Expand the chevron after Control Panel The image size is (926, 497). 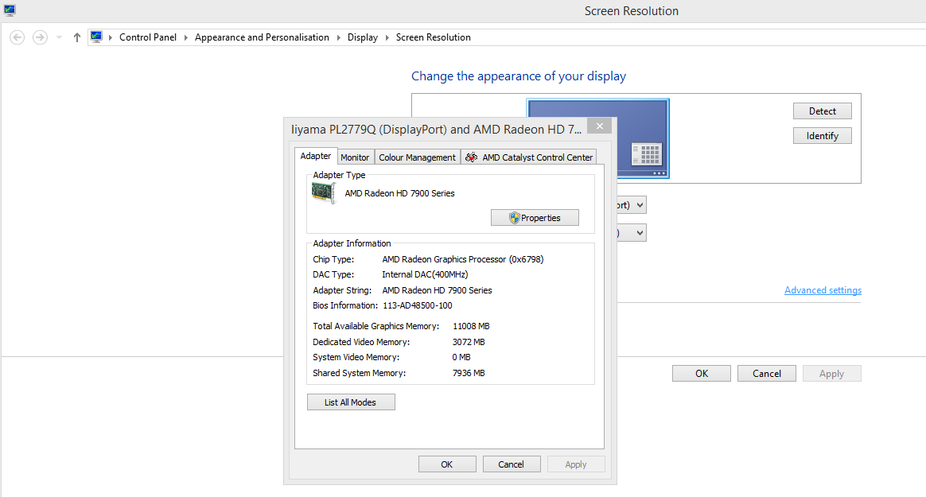[x=185, y=37]
